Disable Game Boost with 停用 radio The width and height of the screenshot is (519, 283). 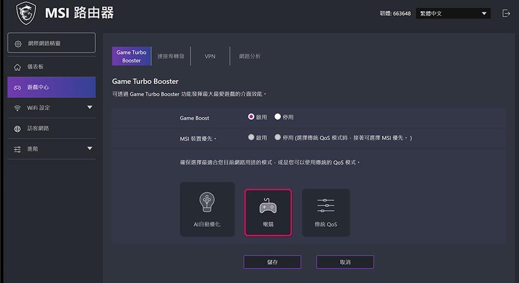coord(277,117)
